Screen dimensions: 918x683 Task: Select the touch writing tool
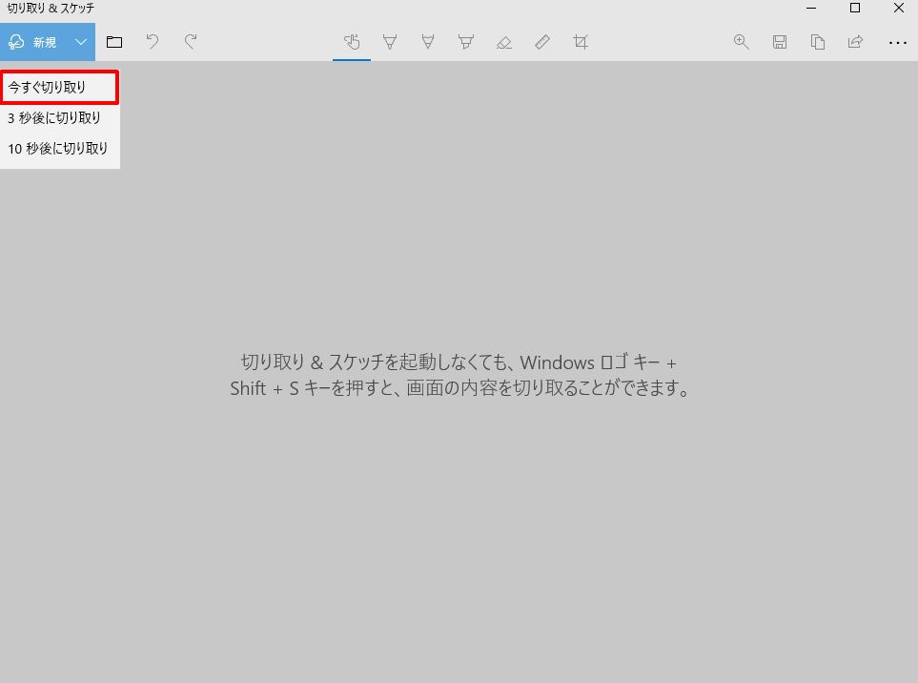pyautogui.click(x=352, y=42)
